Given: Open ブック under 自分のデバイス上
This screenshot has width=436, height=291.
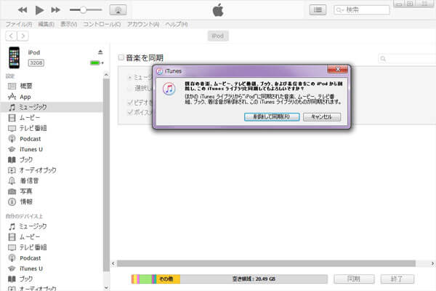Looking at the screenshot, I should [52, 279].
